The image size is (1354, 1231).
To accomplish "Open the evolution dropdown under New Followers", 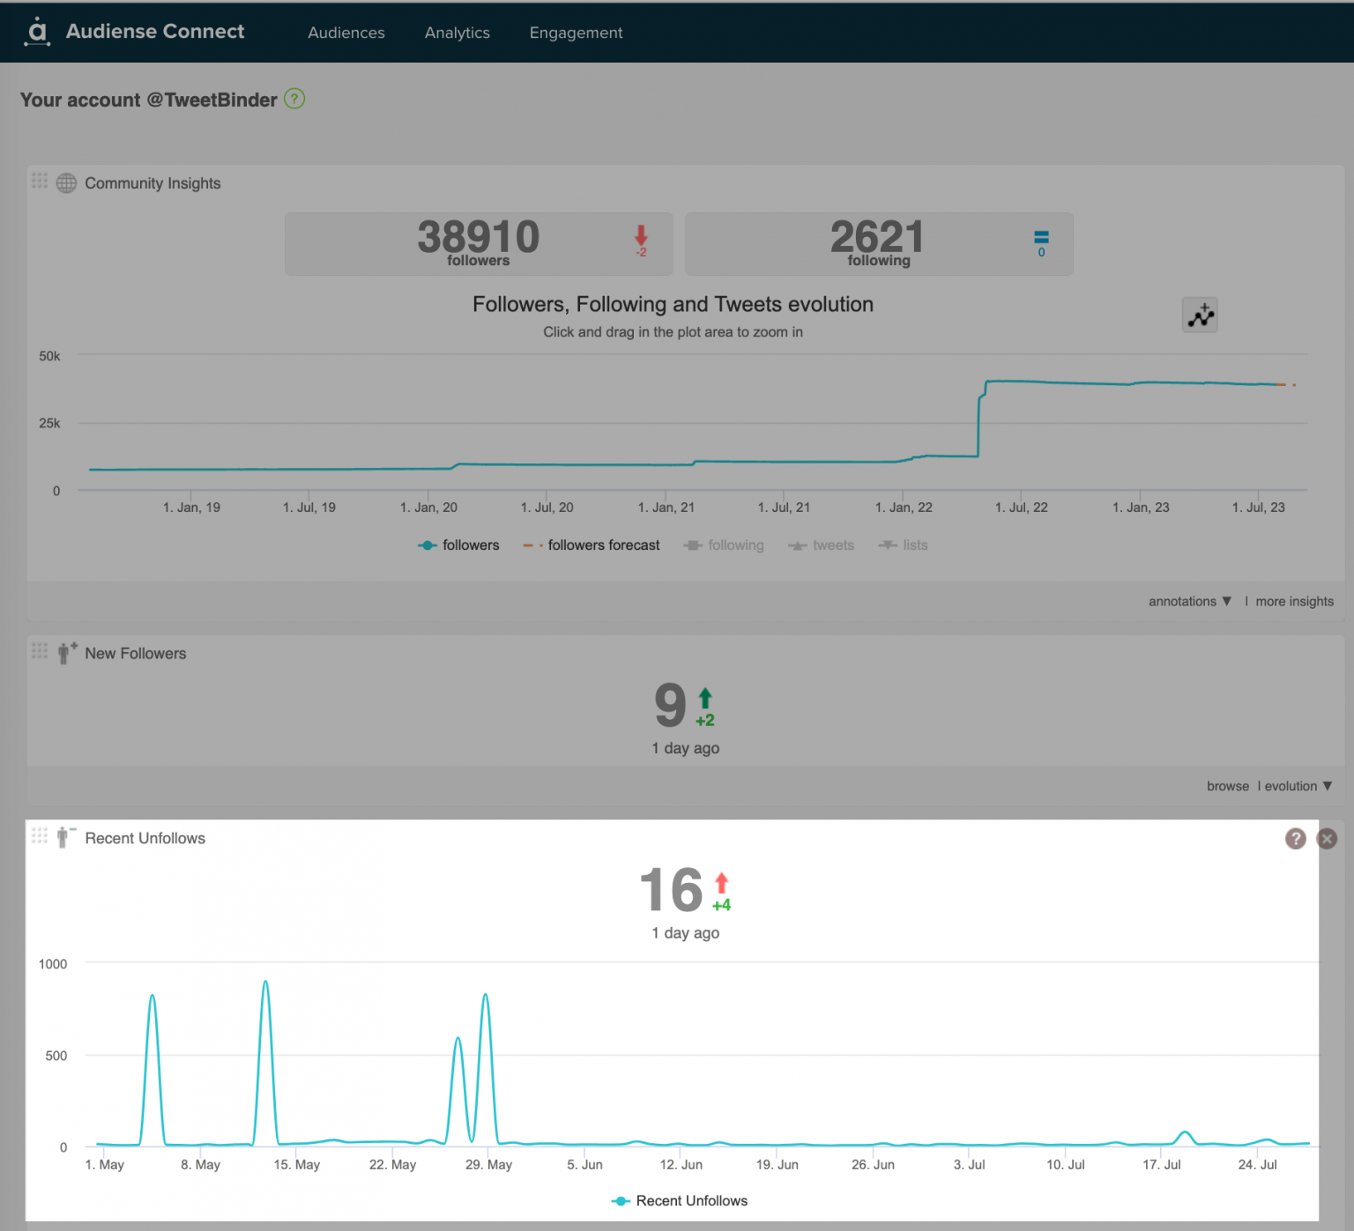I will tap(1296, 785).
